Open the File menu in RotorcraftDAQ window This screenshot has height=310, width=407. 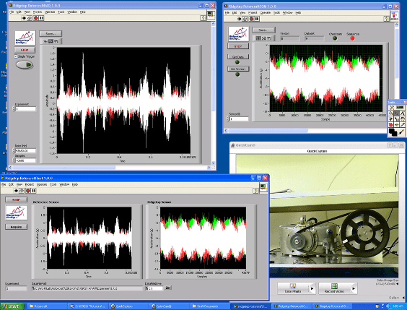click(x=12, y=12)
